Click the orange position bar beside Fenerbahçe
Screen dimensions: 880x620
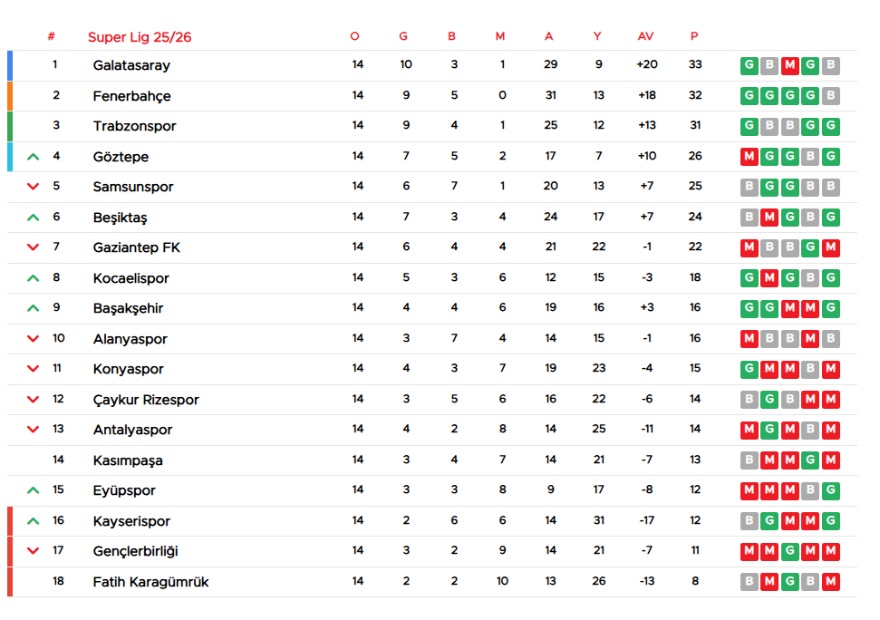tap(10, 96)
